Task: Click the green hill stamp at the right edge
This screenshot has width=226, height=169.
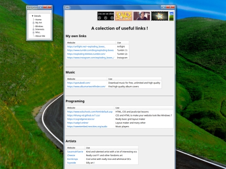Action: pyautogui.click(x=171, y=16)
